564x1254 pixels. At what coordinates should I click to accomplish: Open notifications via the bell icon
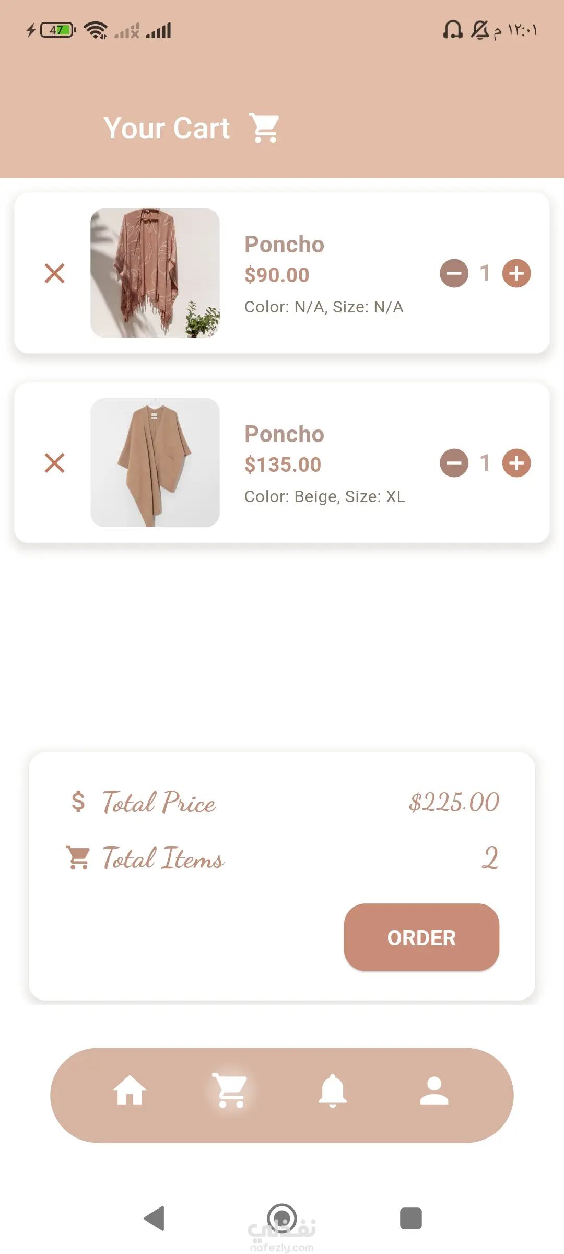point(333,1091)
